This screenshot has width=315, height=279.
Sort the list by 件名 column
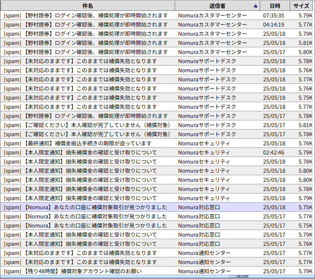[x=88, y=6]
